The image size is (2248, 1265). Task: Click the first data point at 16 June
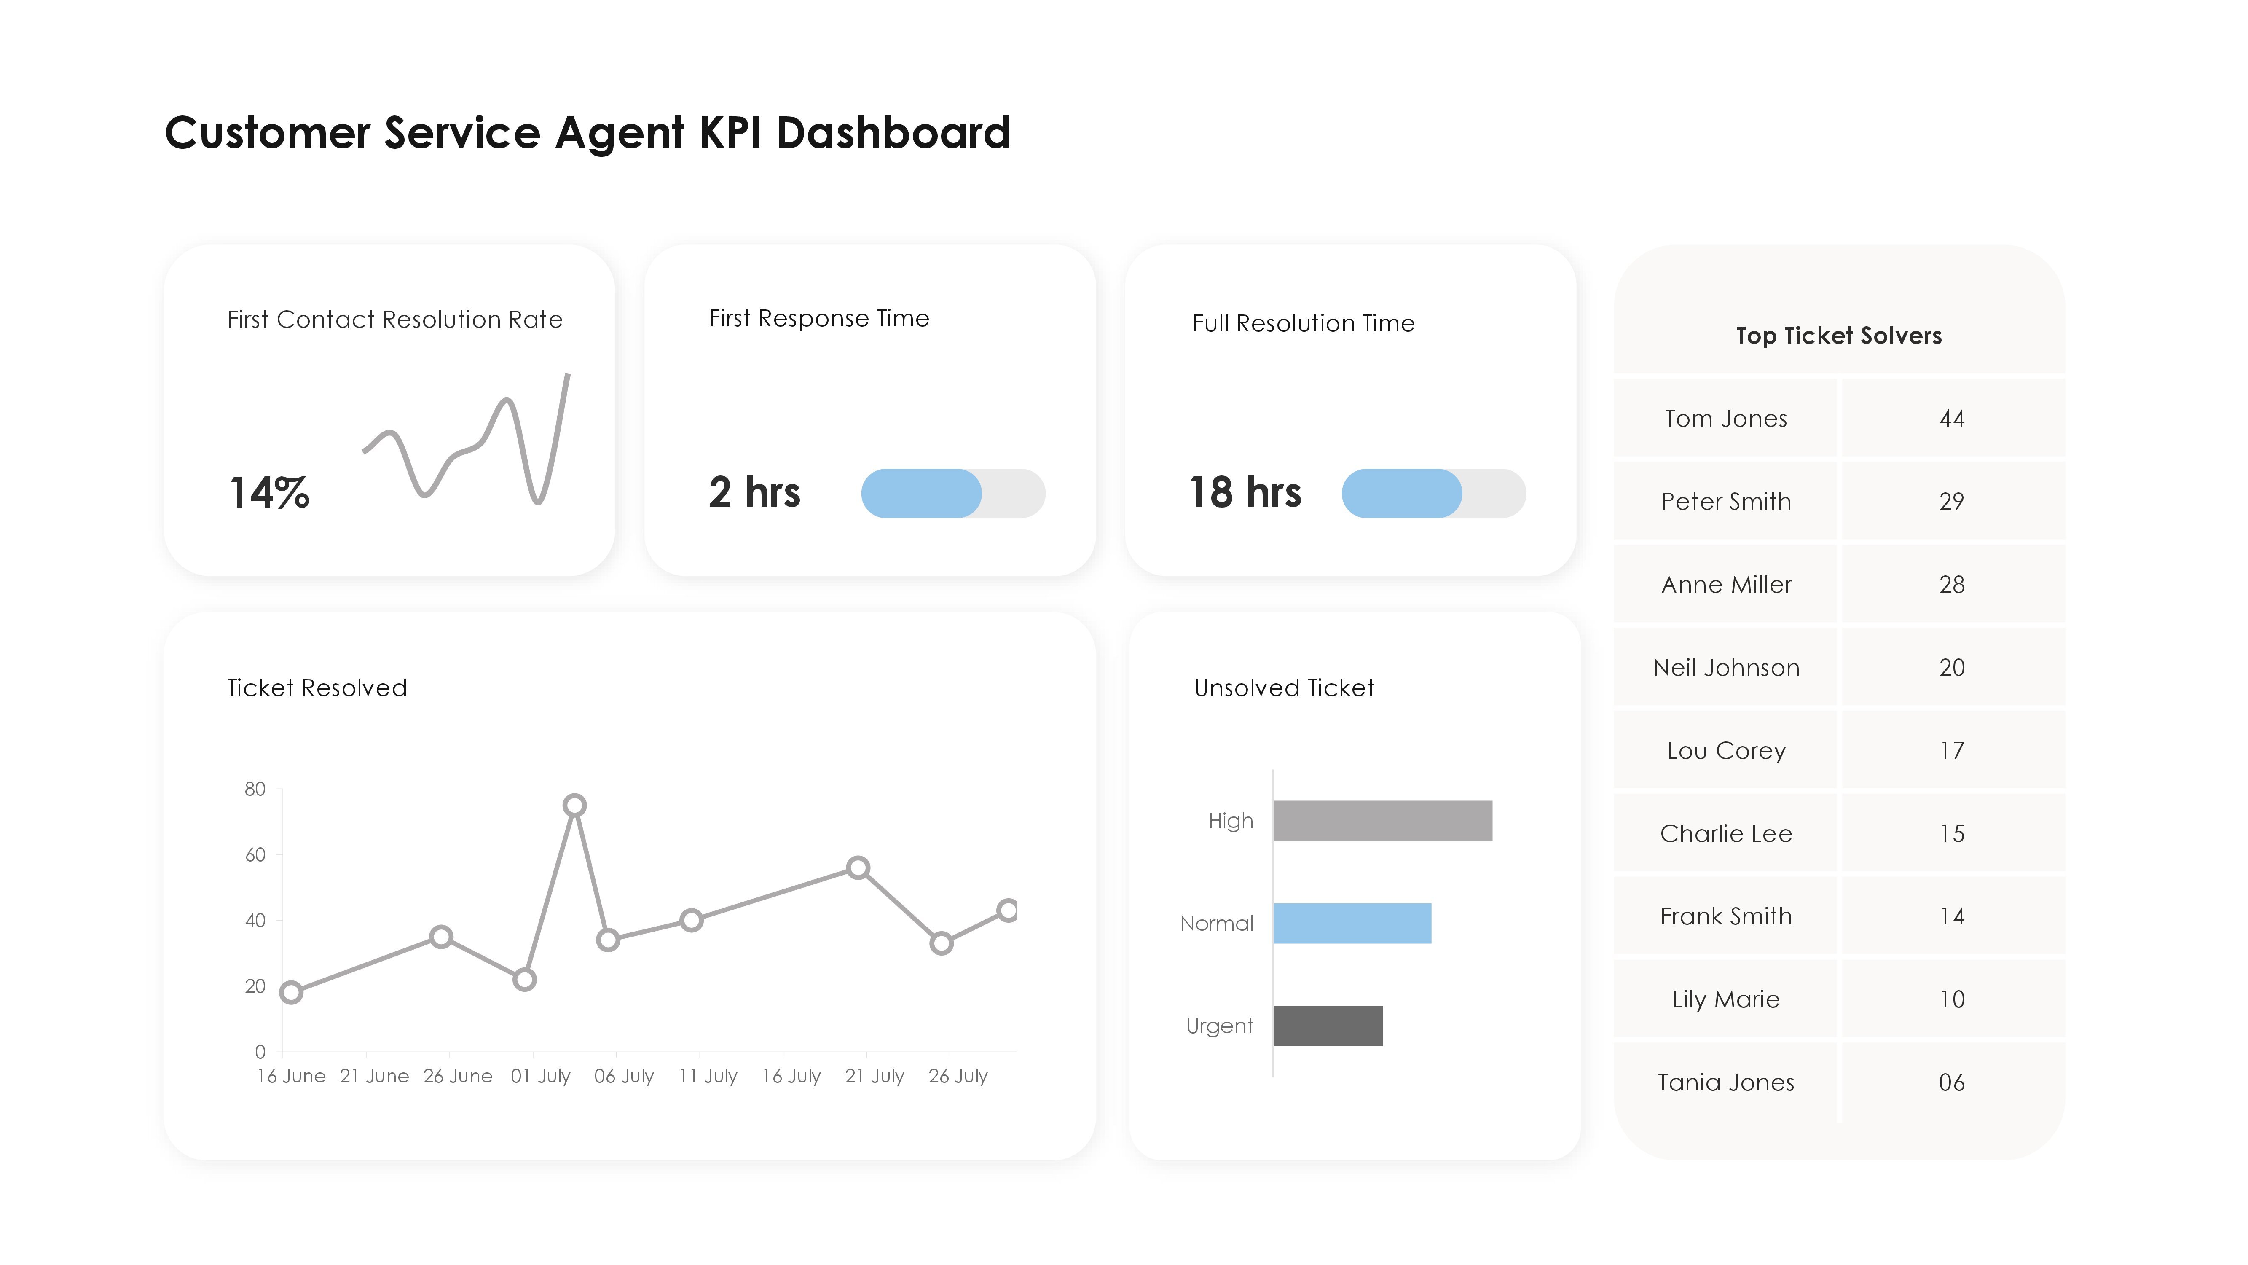[292, 992]
